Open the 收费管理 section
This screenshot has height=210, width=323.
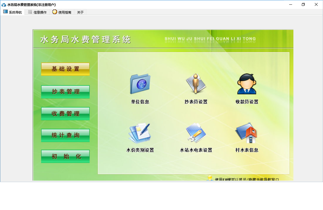[x=65, y=113]
